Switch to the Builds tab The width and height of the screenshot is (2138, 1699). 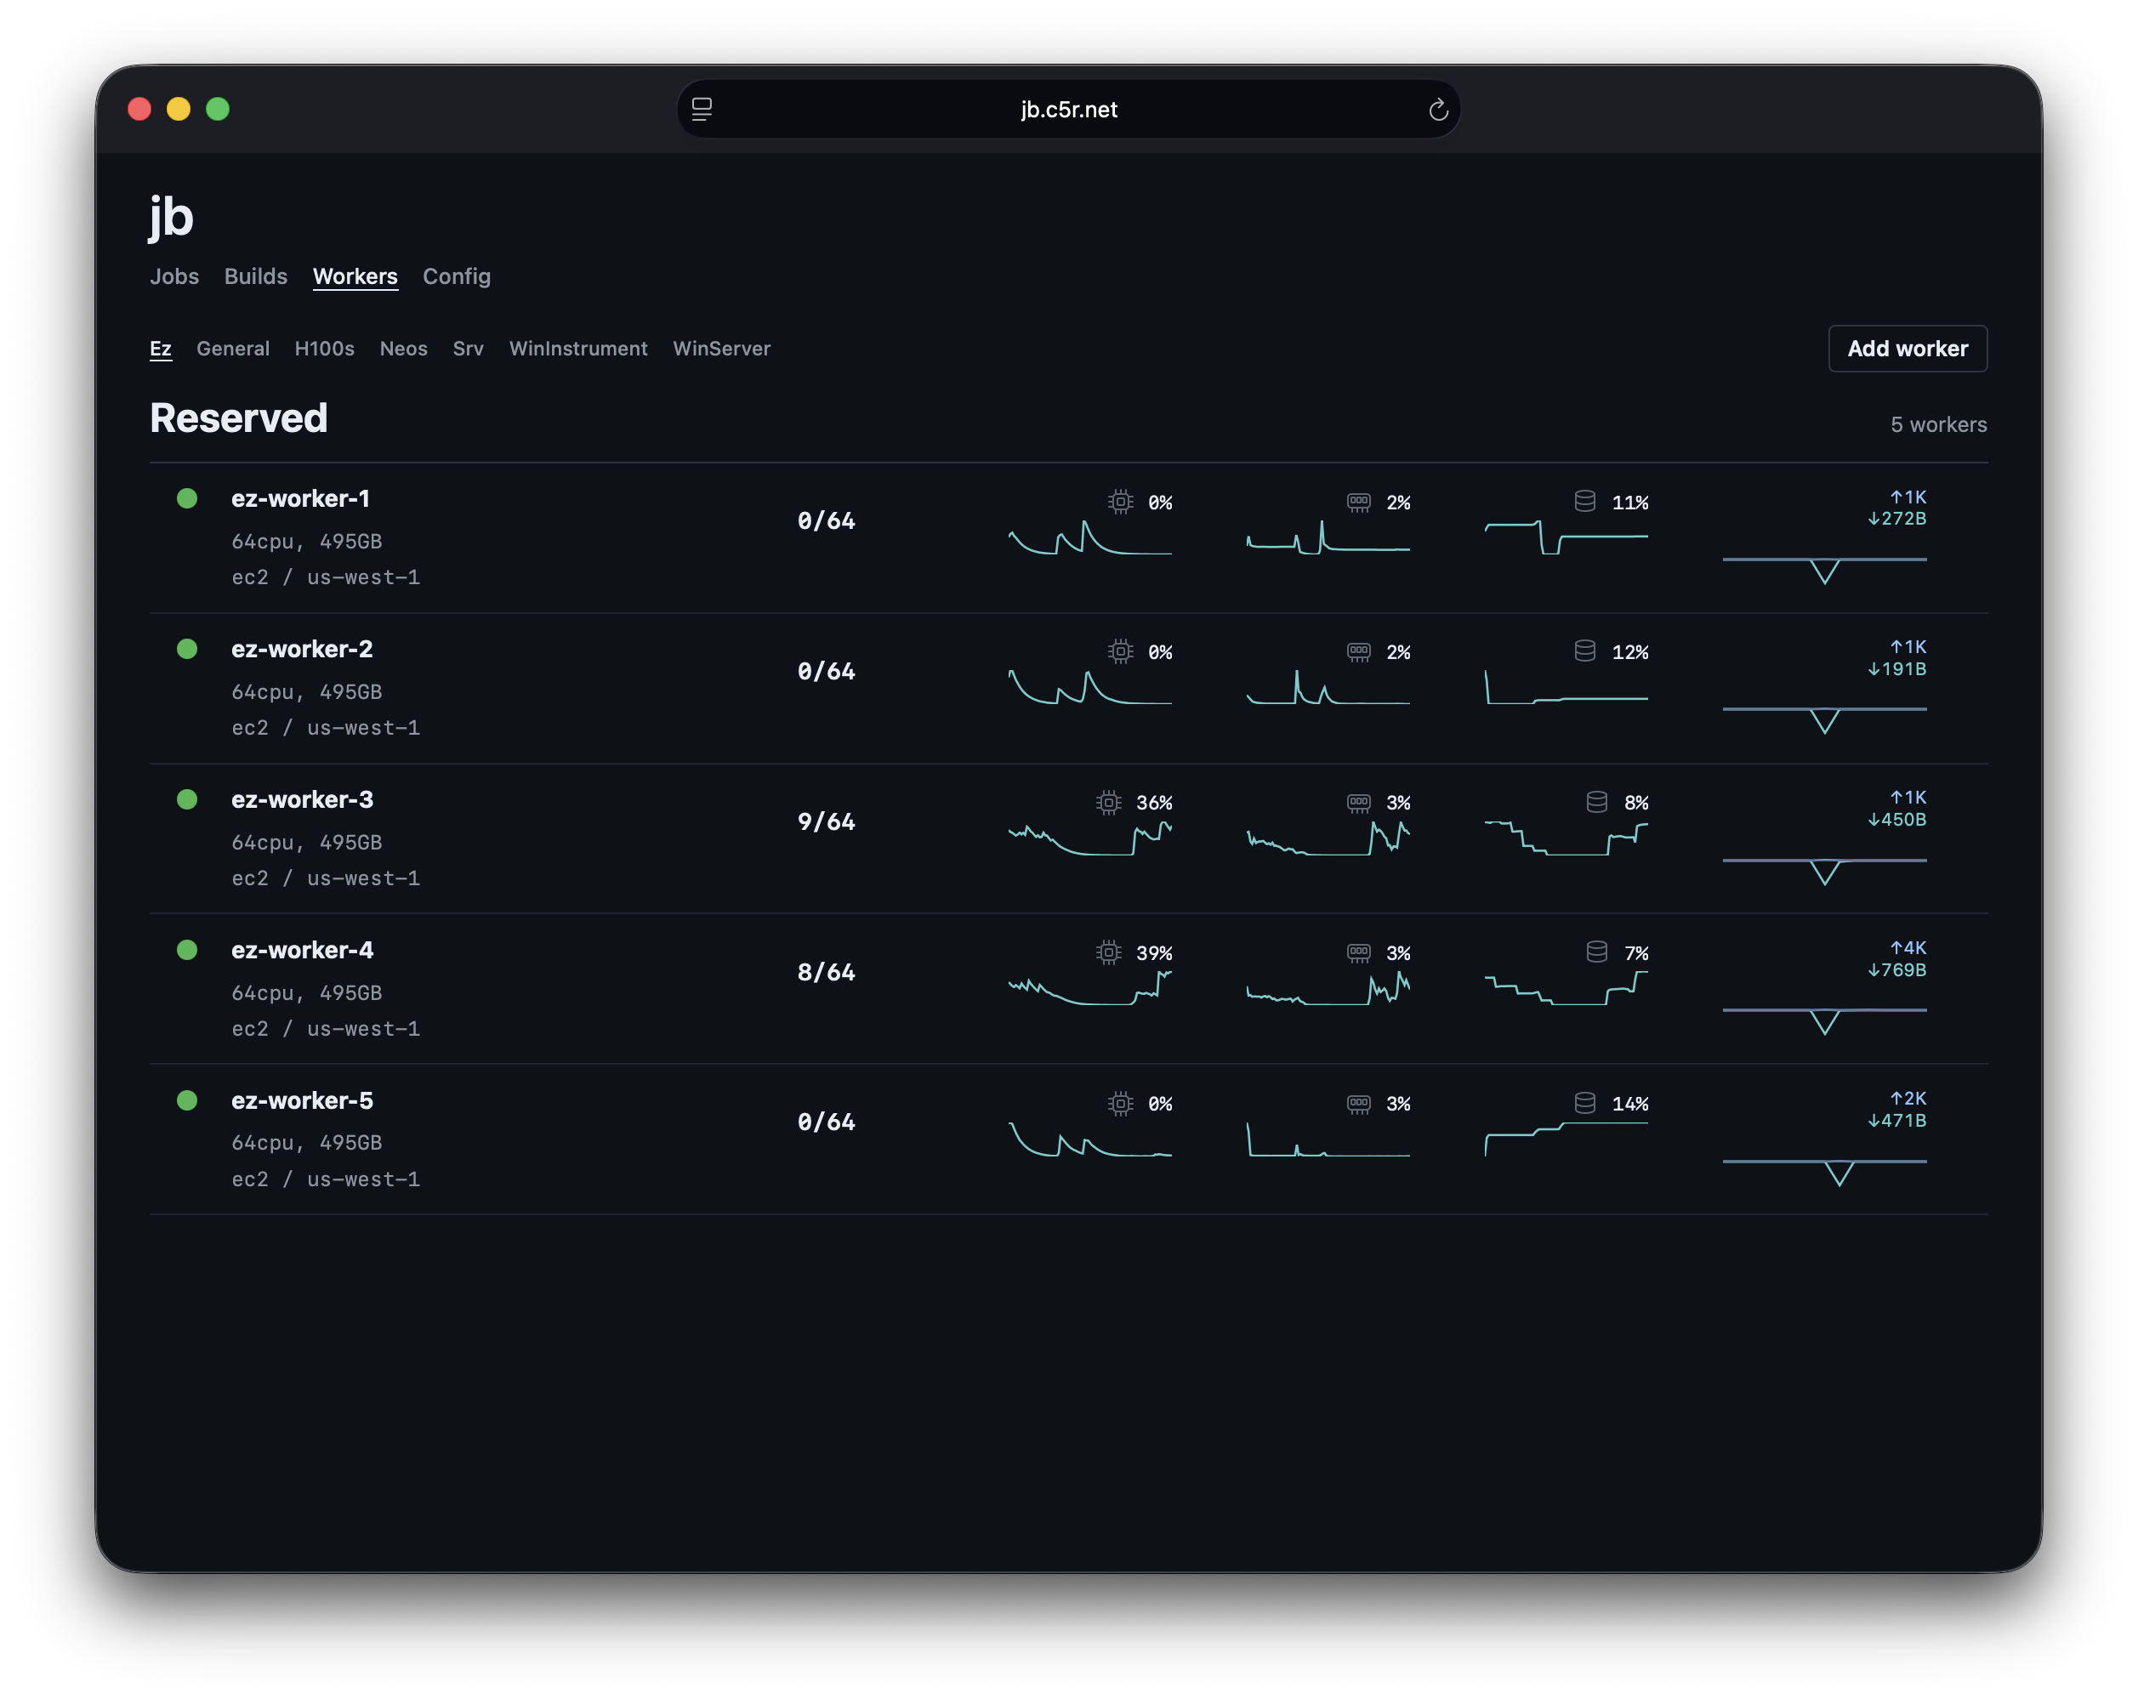click(x=256, y=276)
